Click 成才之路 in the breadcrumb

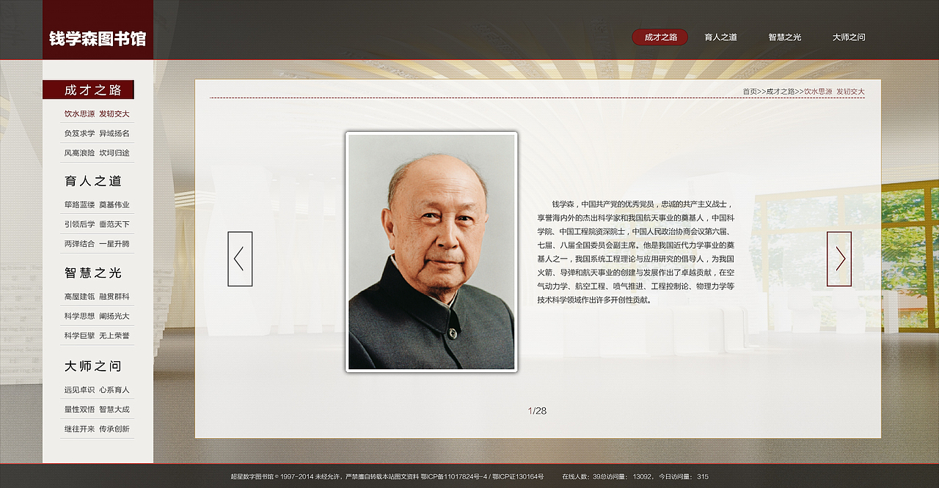(781, 92)
